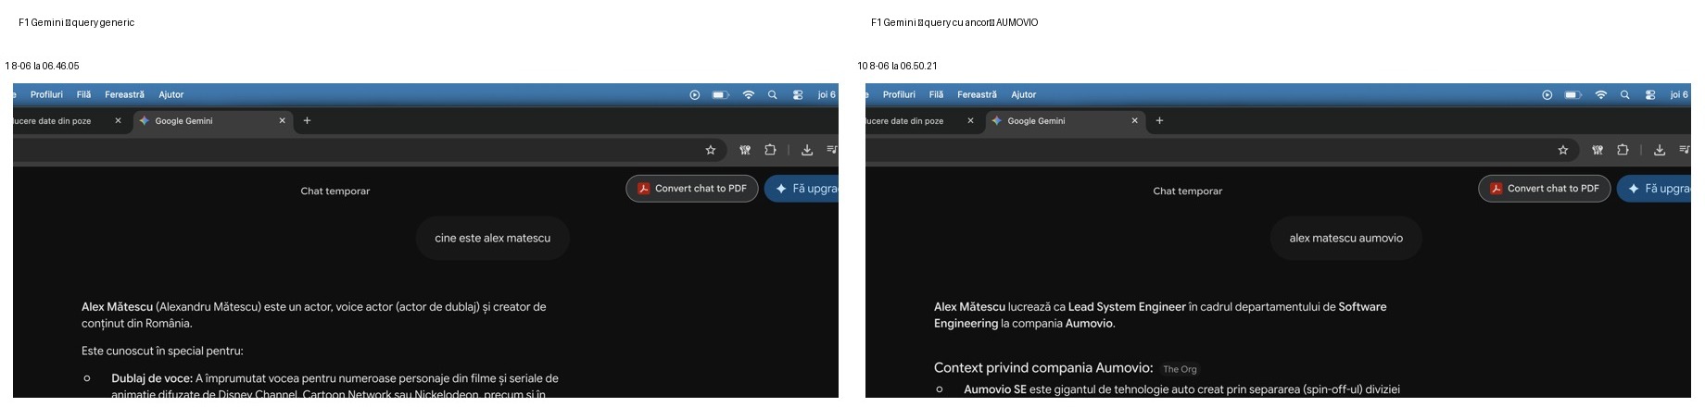Open a new tab in the left browser window
Image resolution: width=1705 pixels, height=407 pixels.
307,120
